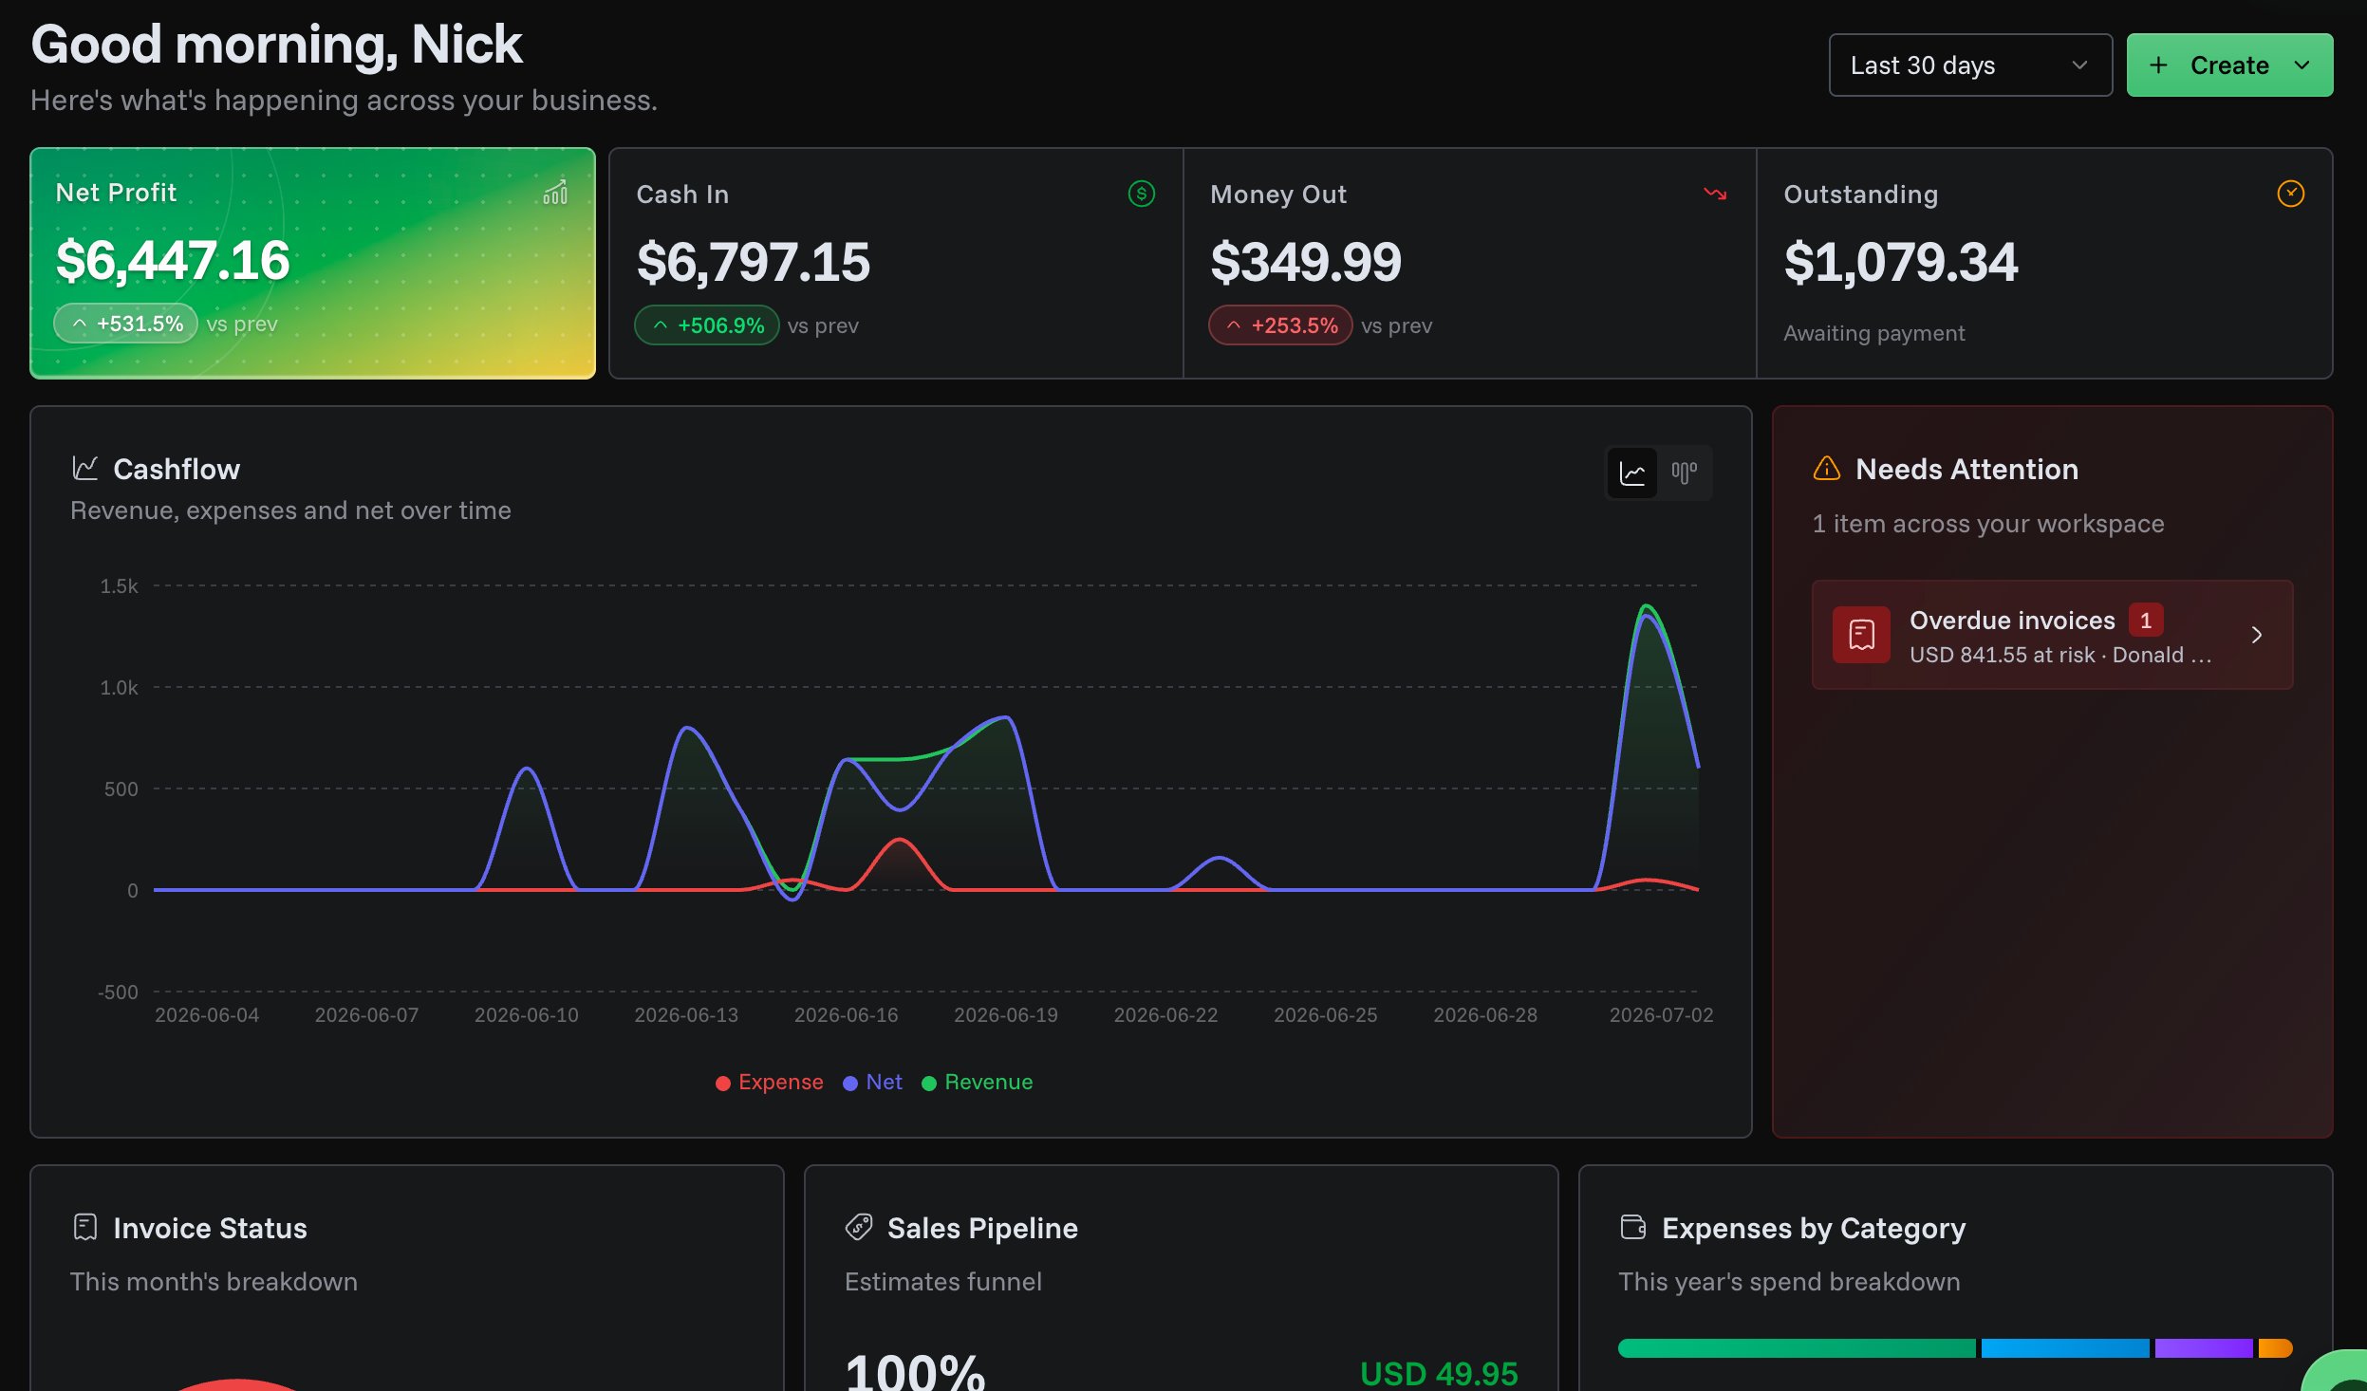Expand the Create button dropdown arrow
The width and height of the screenshot is (2367, 1391).
pyautogui.click(x=2302, y=65)
